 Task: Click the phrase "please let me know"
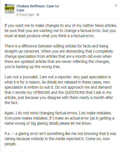pos(76,123)
